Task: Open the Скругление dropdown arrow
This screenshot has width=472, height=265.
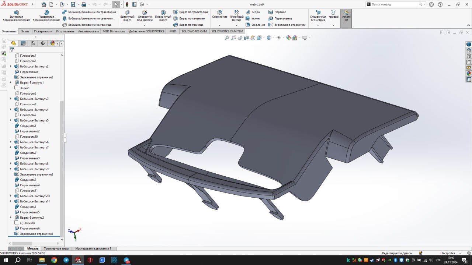Action: click(x=219, y=25)
